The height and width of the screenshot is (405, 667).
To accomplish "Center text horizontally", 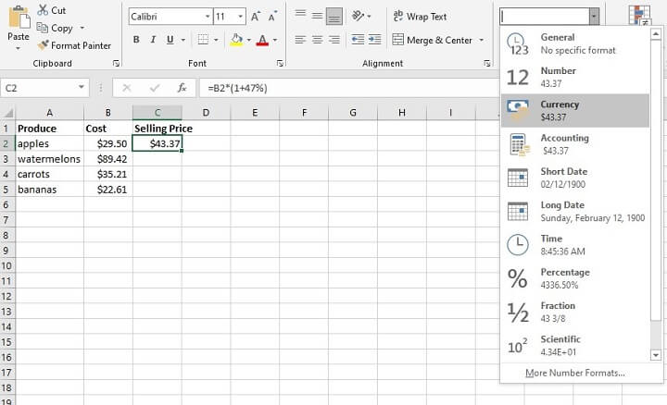I will click(x=317, y=40).
